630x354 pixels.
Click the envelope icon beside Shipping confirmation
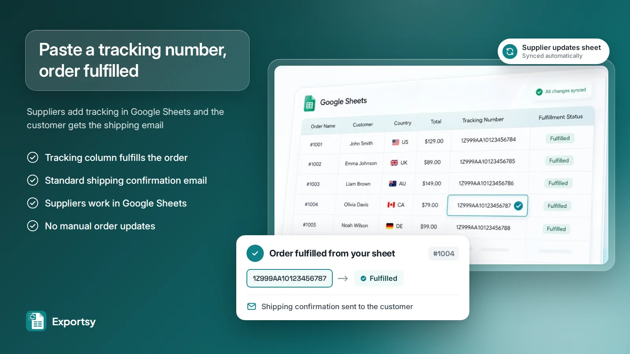[x=252, y=306]
